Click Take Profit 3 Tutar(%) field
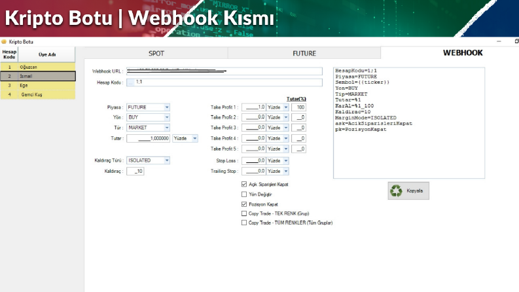 click(x=298, y=128)
